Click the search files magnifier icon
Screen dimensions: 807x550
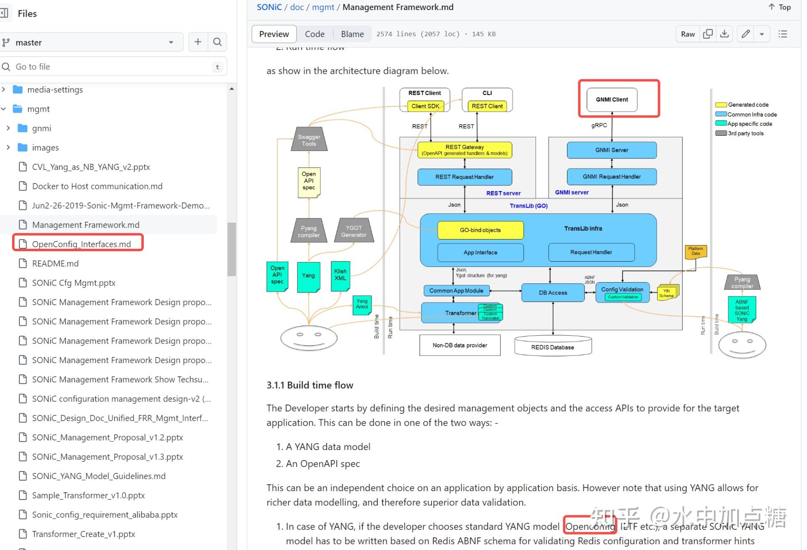click(217, 42)
